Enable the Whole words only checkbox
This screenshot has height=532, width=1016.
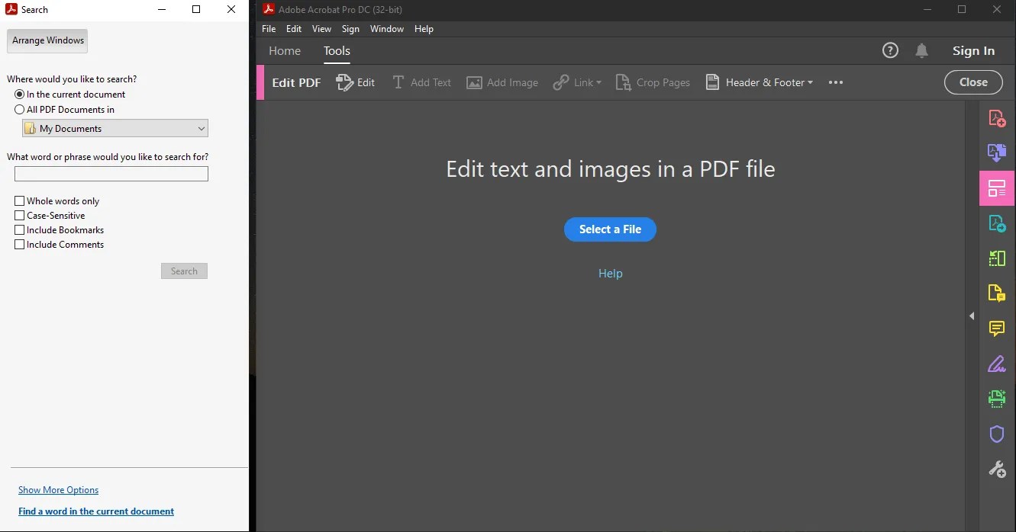click(19, 200)
